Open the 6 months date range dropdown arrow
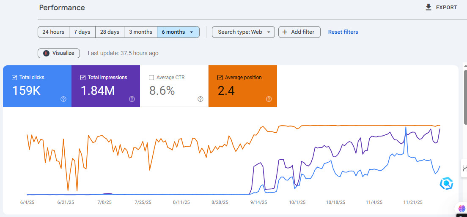Screen dimensions: 467x217 click(x=191, y=32)
